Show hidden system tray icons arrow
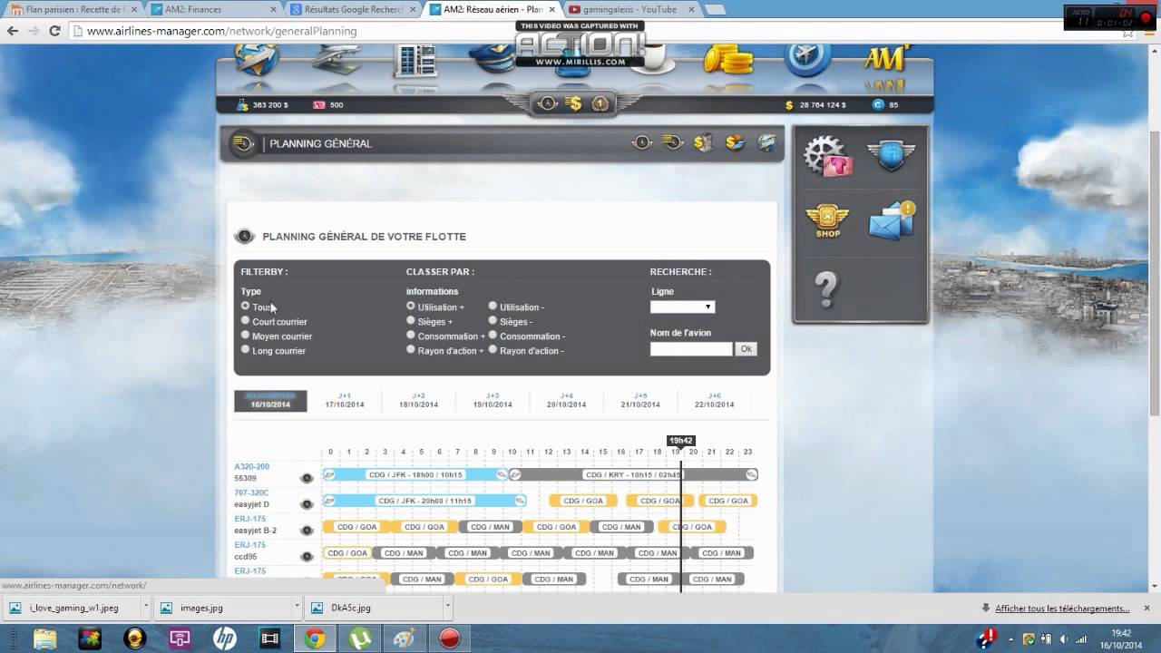1161x653 pixels. coord(1010,638)
